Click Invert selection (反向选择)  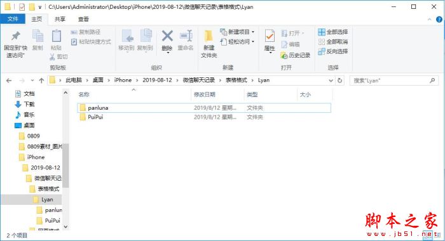coord(333,51)
